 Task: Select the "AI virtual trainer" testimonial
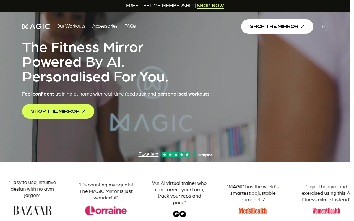click(x=179, y=193)
